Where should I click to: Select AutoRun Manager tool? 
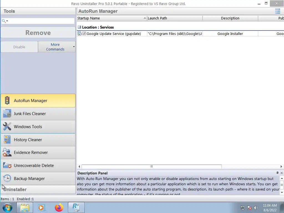pyautogui.click(x=38, y=100)
